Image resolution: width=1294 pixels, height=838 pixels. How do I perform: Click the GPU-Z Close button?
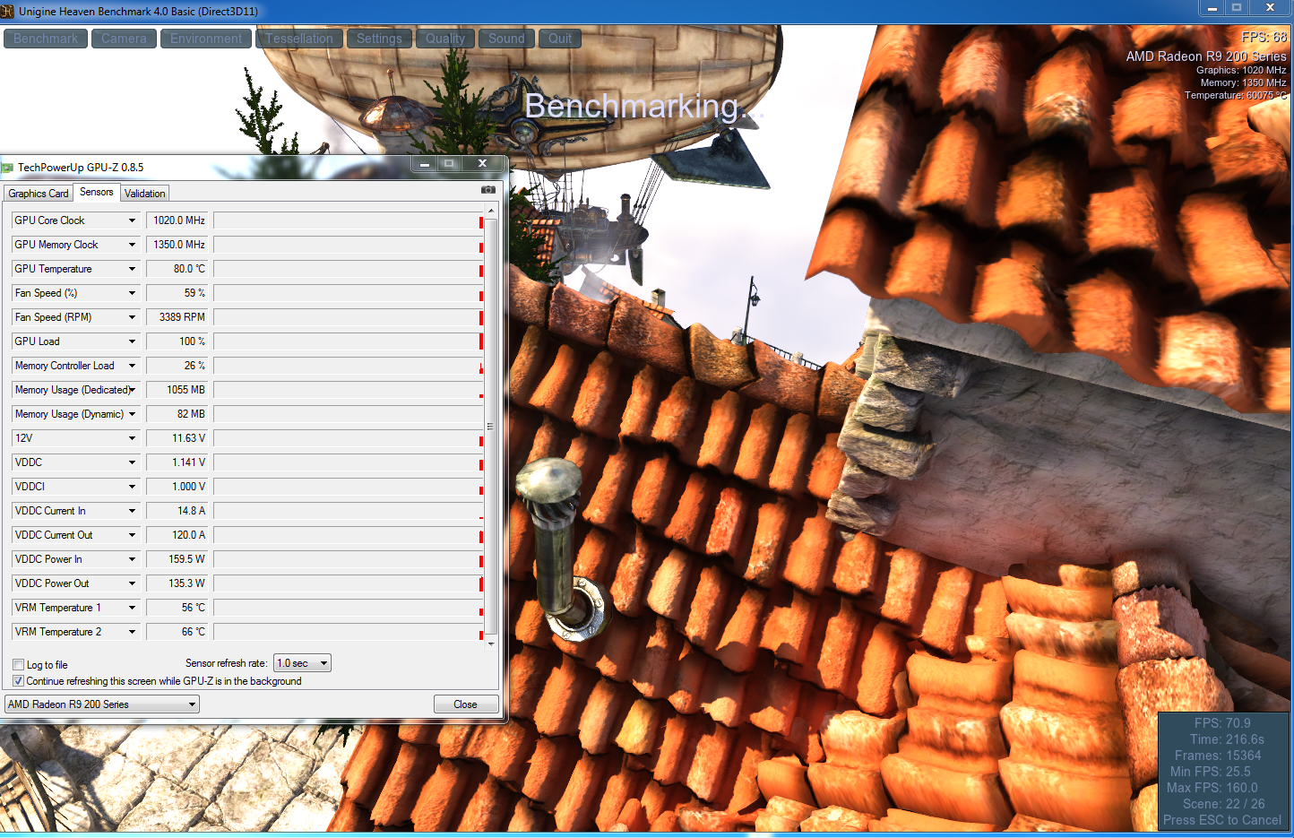(x=466, y=704)
